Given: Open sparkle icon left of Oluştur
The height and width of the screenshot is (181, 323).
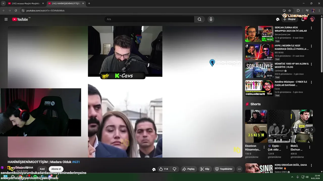Looking at the screenshot, I should (278, 19).
